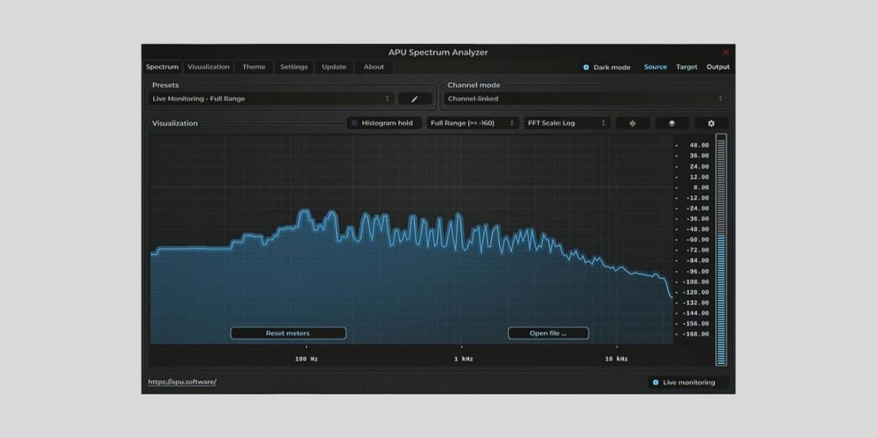
Task: Select the speaker/channel display icon
Action: [x=632, y=123]
